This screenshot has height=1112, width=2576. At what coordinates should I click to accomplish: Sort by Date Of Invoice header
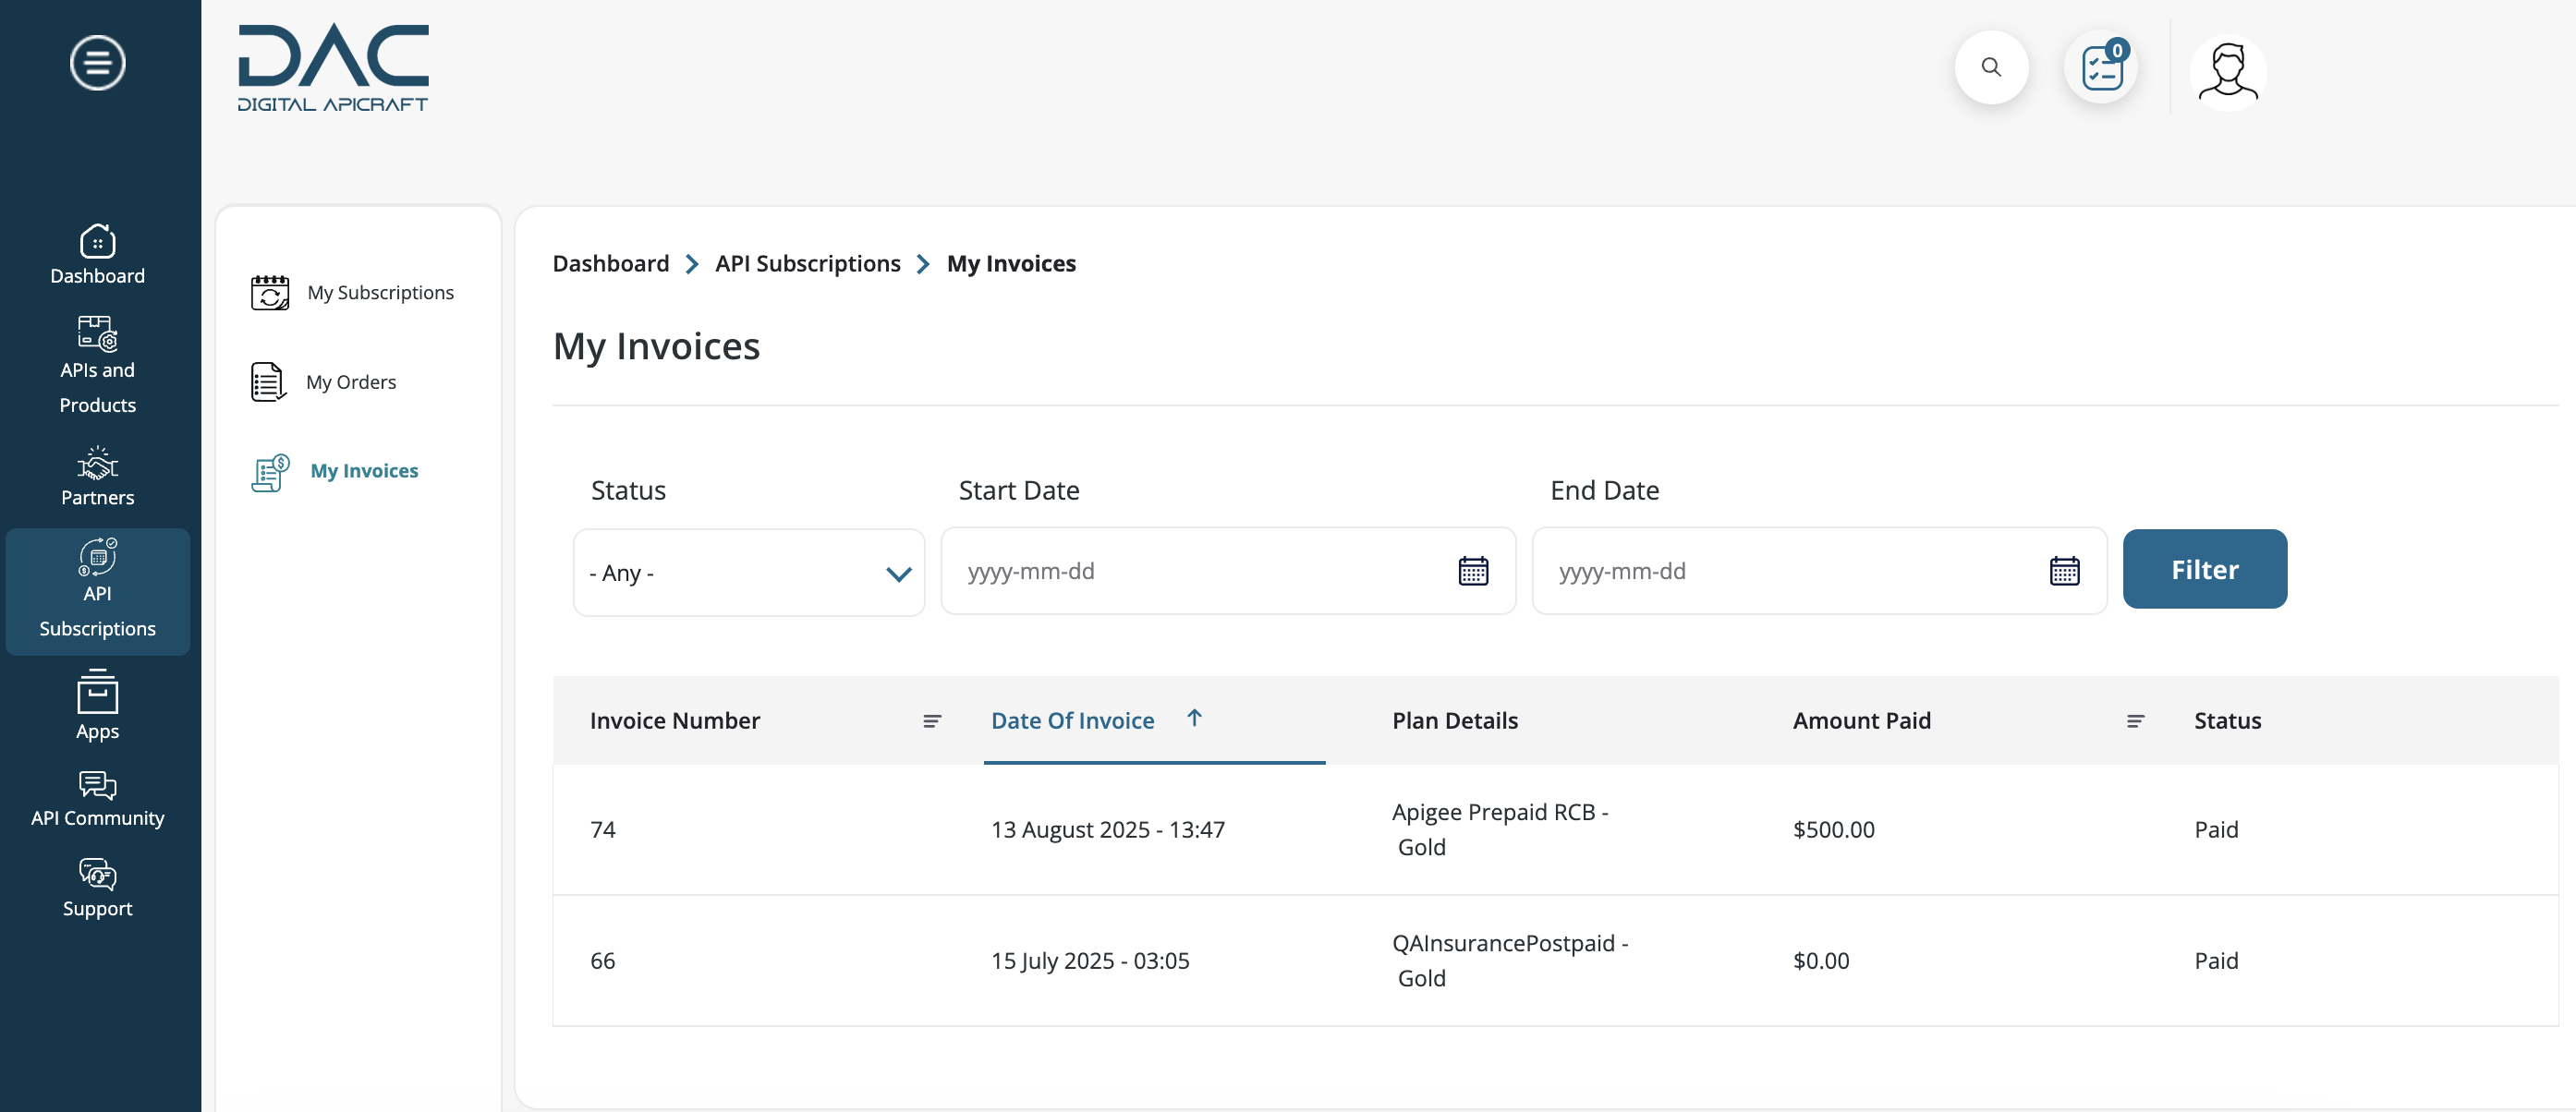tap(1072, 720)
